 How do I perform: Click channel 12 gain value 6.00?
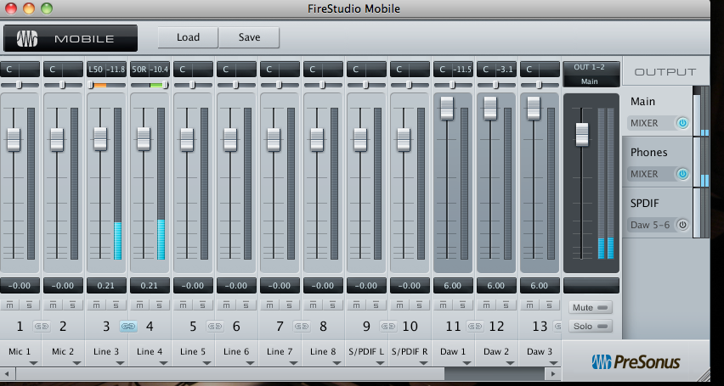[496, 285]
